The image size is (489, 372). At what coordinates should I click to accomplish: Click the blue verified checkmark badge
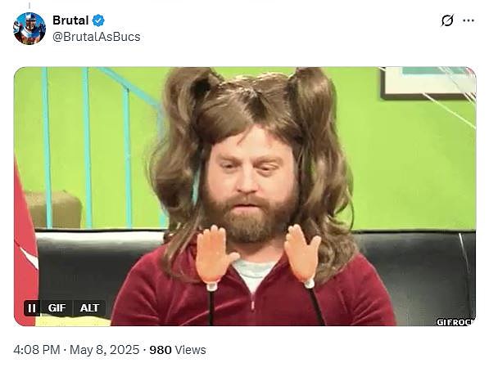coord(98,20)
